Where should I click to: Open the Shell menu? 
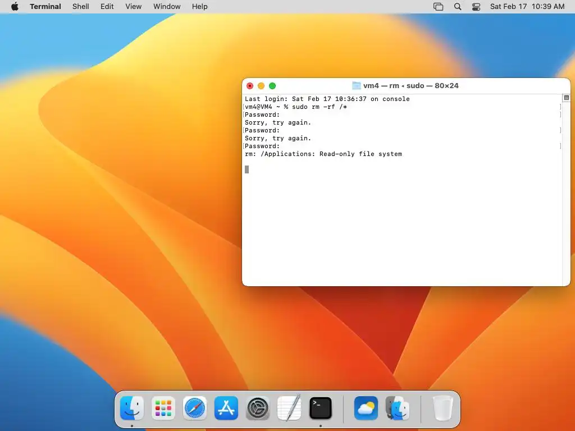click(x=81, y=7)
